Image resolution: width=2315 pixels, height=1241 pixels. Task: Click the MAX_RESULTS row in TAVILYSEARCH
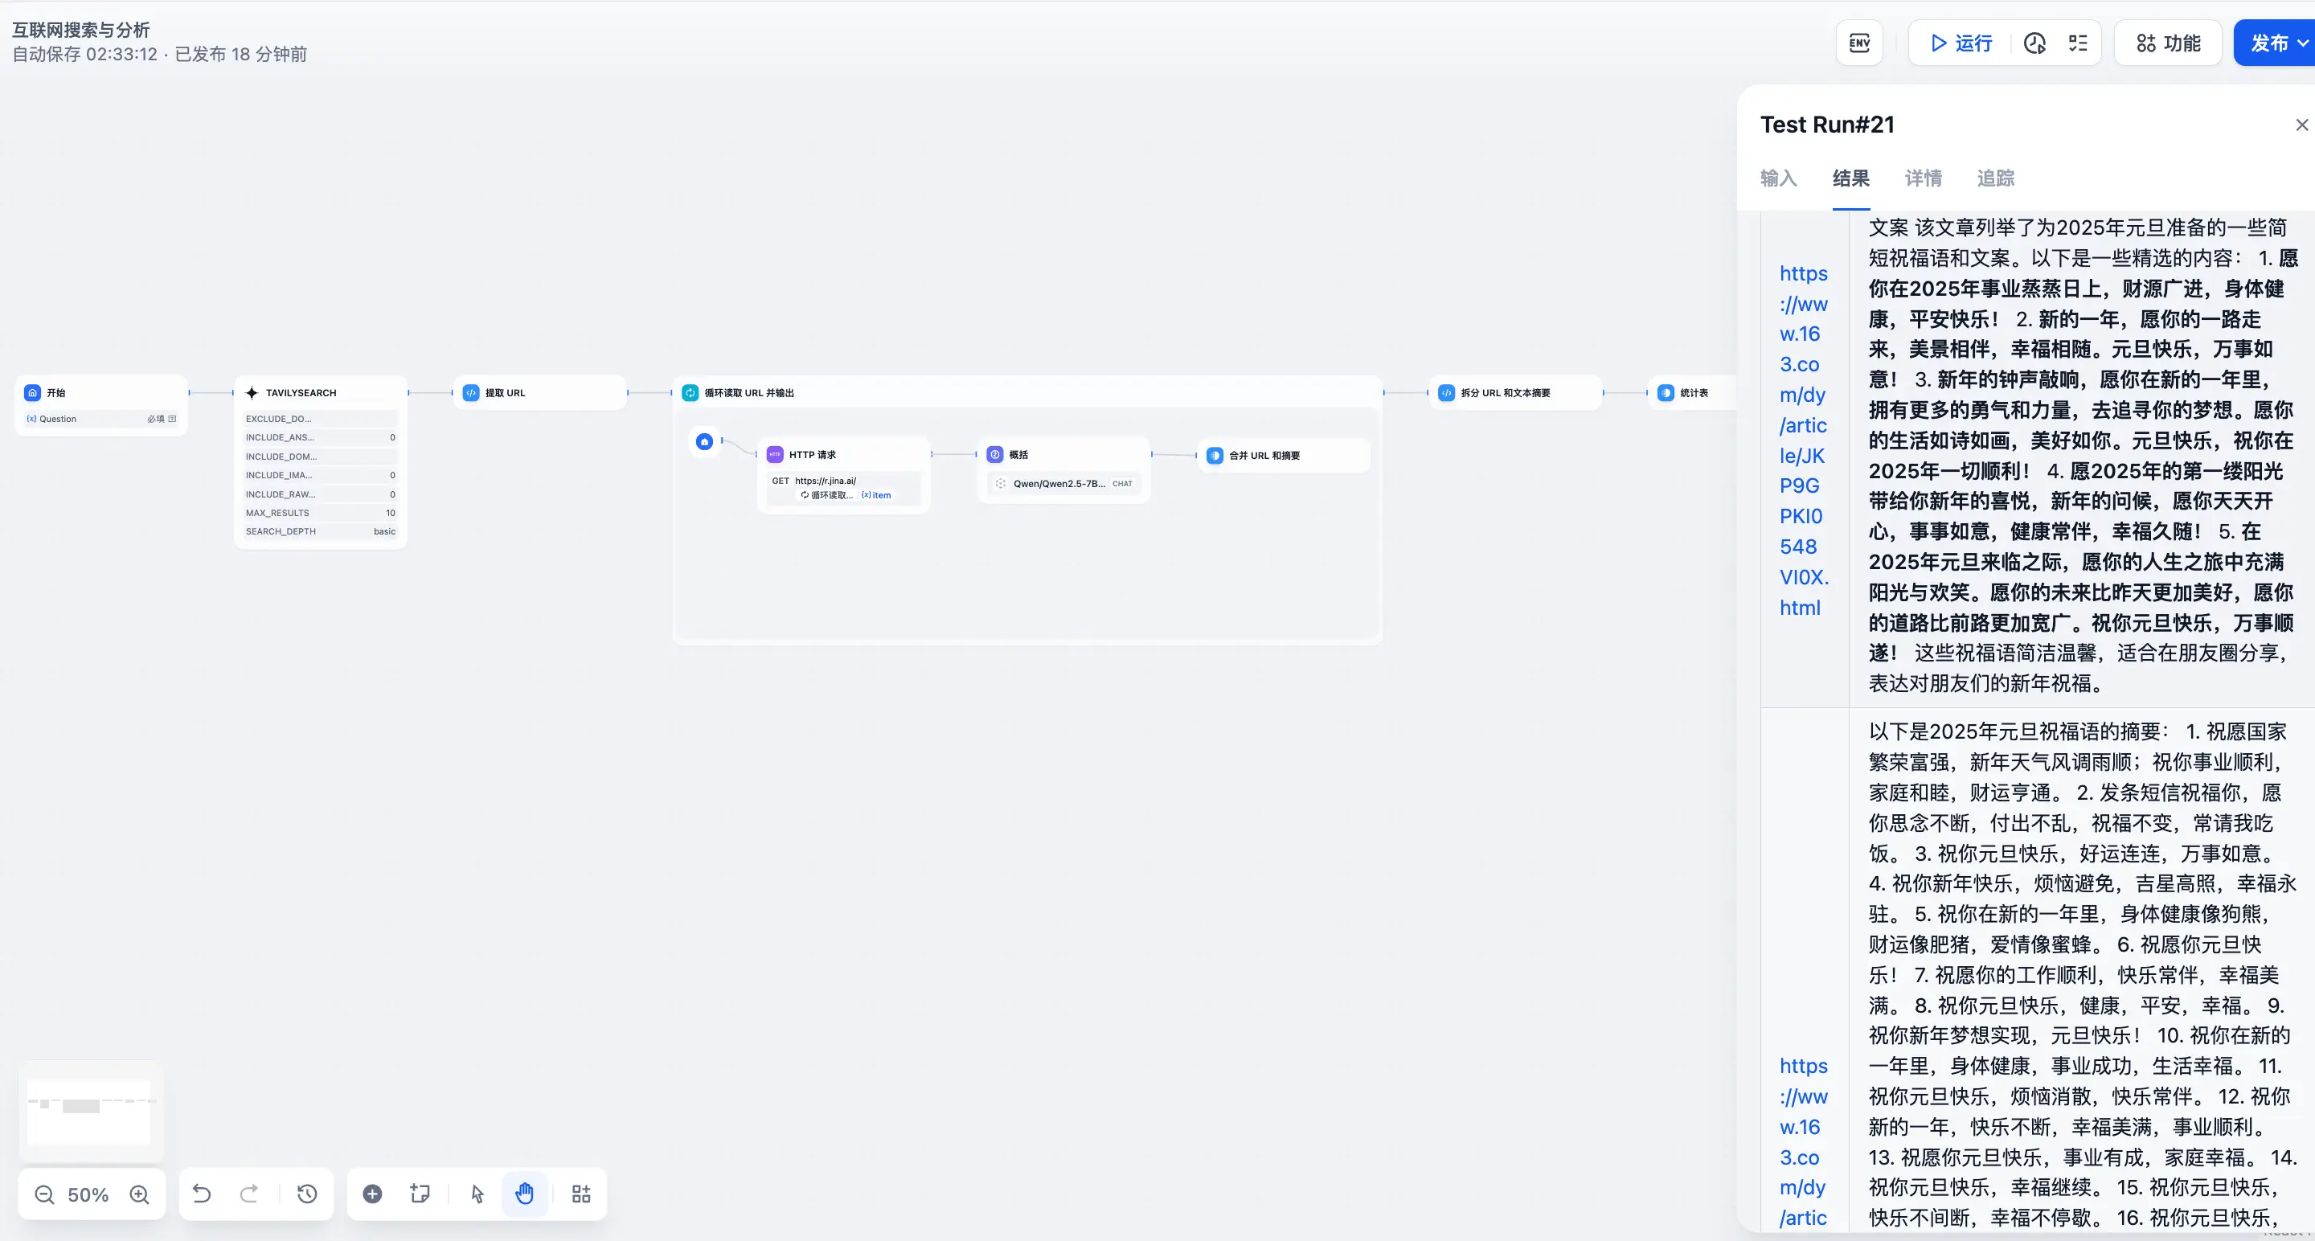coord(320,513)
